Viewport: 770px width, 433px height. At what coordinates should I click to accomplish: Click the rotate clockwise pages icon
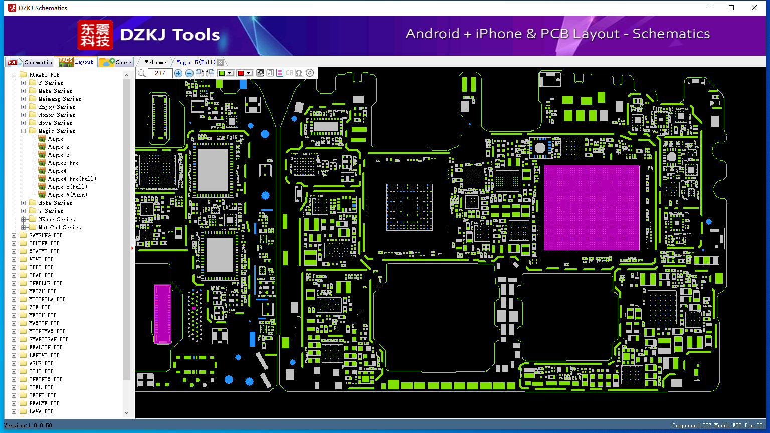coord(200,73)
